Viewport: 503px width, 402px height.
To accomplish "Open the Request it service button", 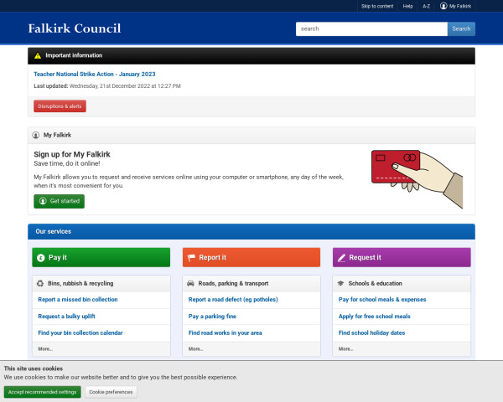I will [x=402, y=257].
